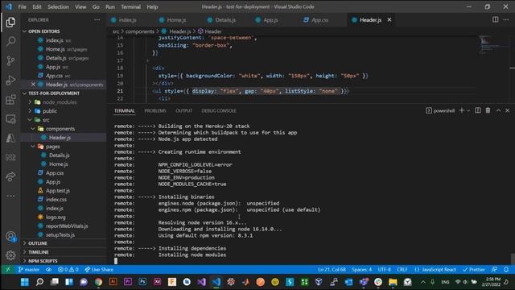Expand the node_modules folder
Screen dimensions: 515x290
[x=30, y=102]
